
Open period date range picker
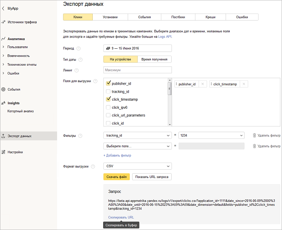(x=137, y=48)
